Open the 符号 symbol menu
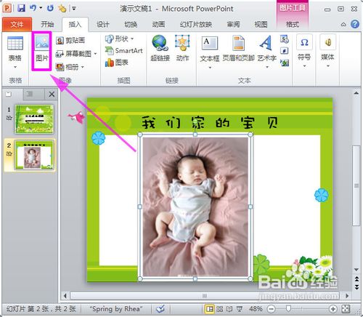363x317 pixels. pyautogui.click(x=304, y=51)
